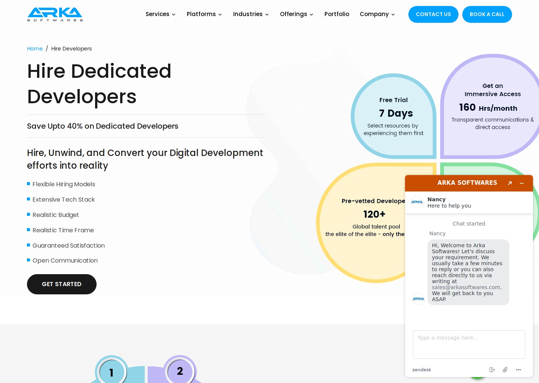Go to the Portfolio page
Screen dimensions: 539x383
337,14
